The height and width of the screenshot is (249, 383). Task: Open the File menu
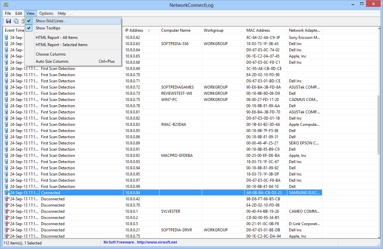tap(8, 13)
